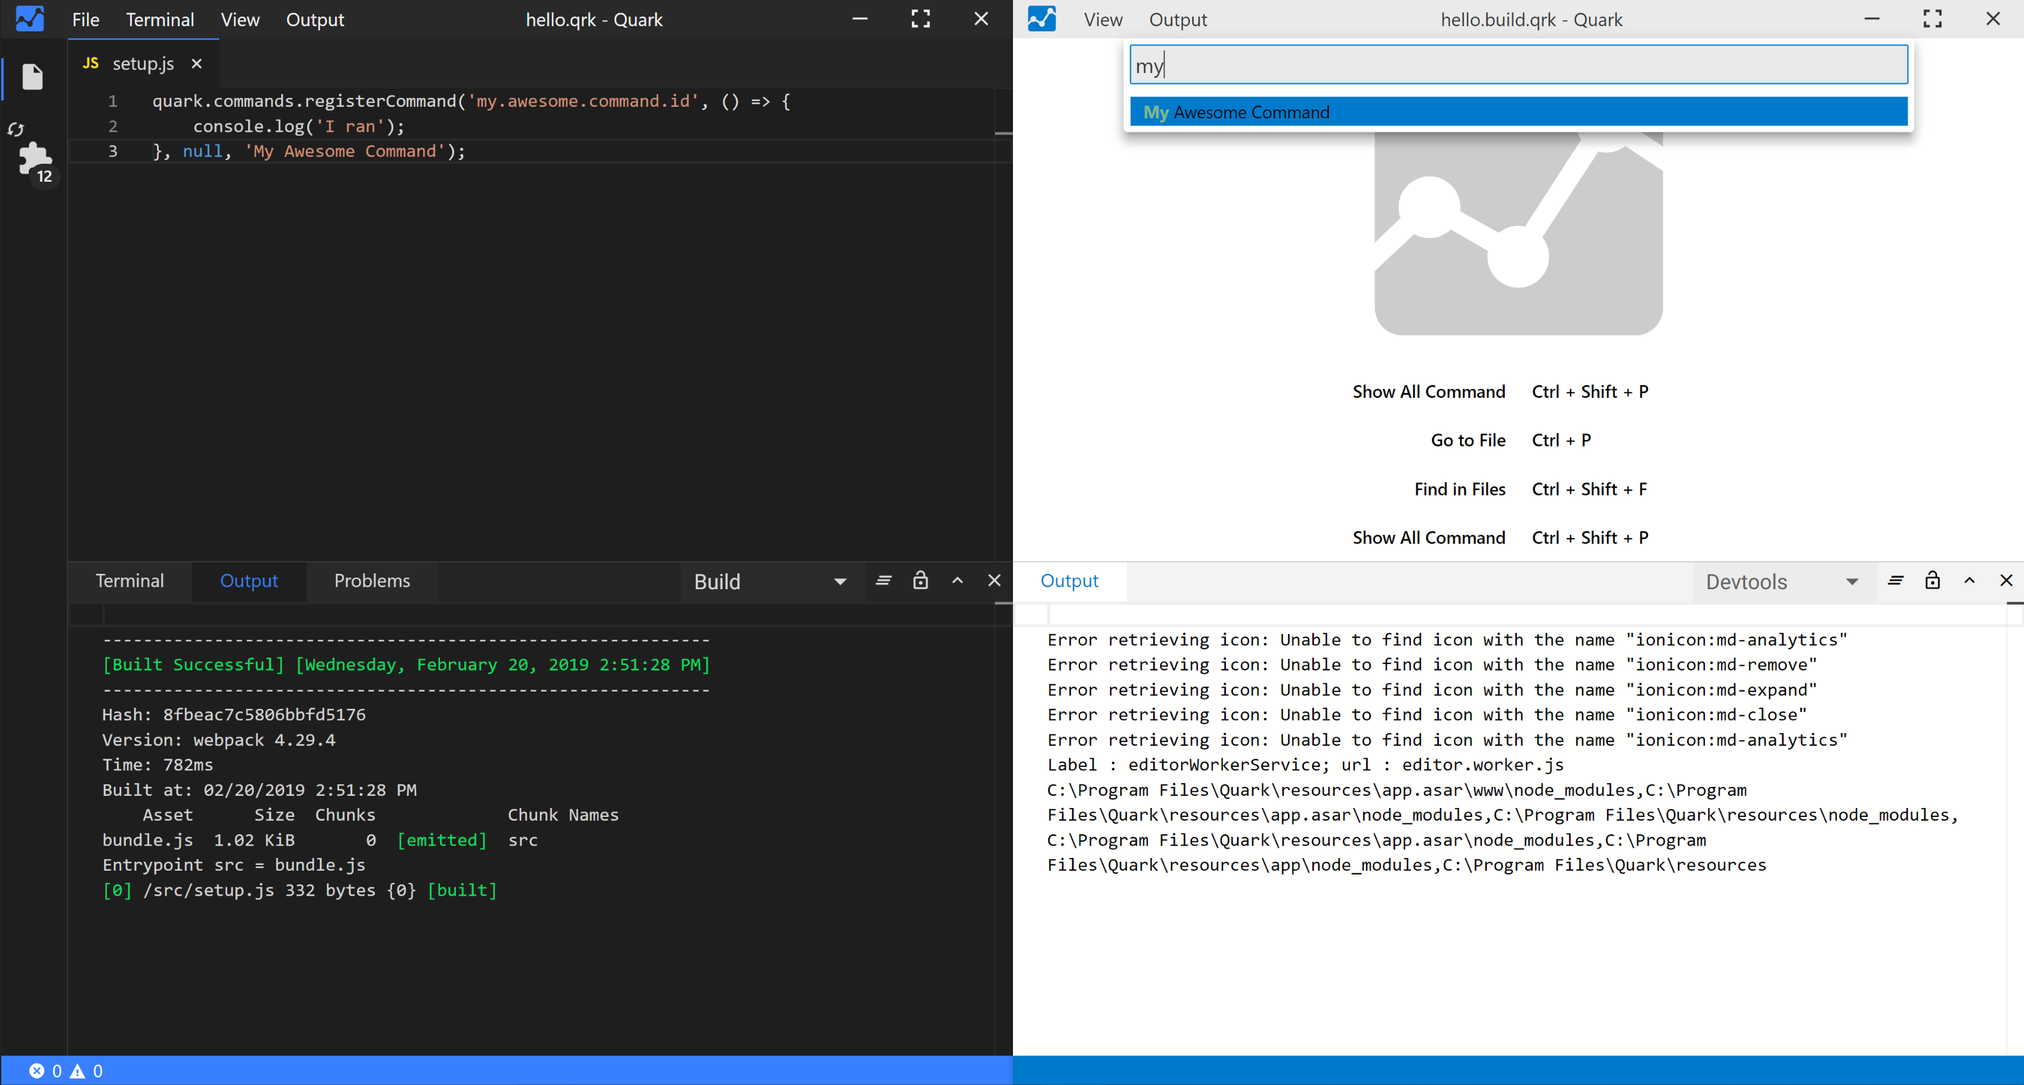Click line number 1 in the editor
Viewport: 2024px width, 1085px height.
point(113,102)
